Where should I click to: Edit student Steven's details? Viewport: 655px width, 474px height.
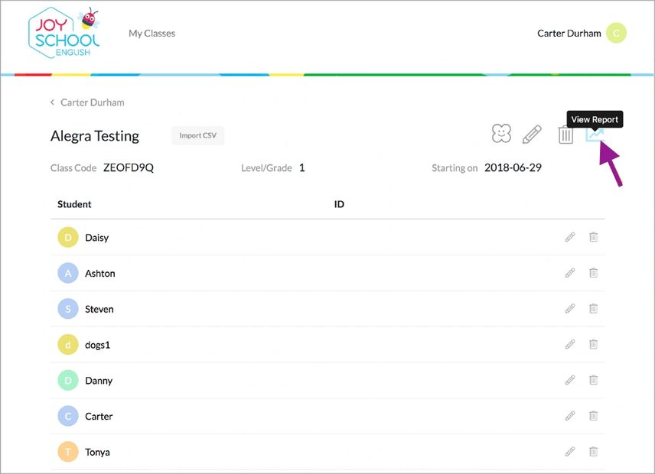(570, 309)
